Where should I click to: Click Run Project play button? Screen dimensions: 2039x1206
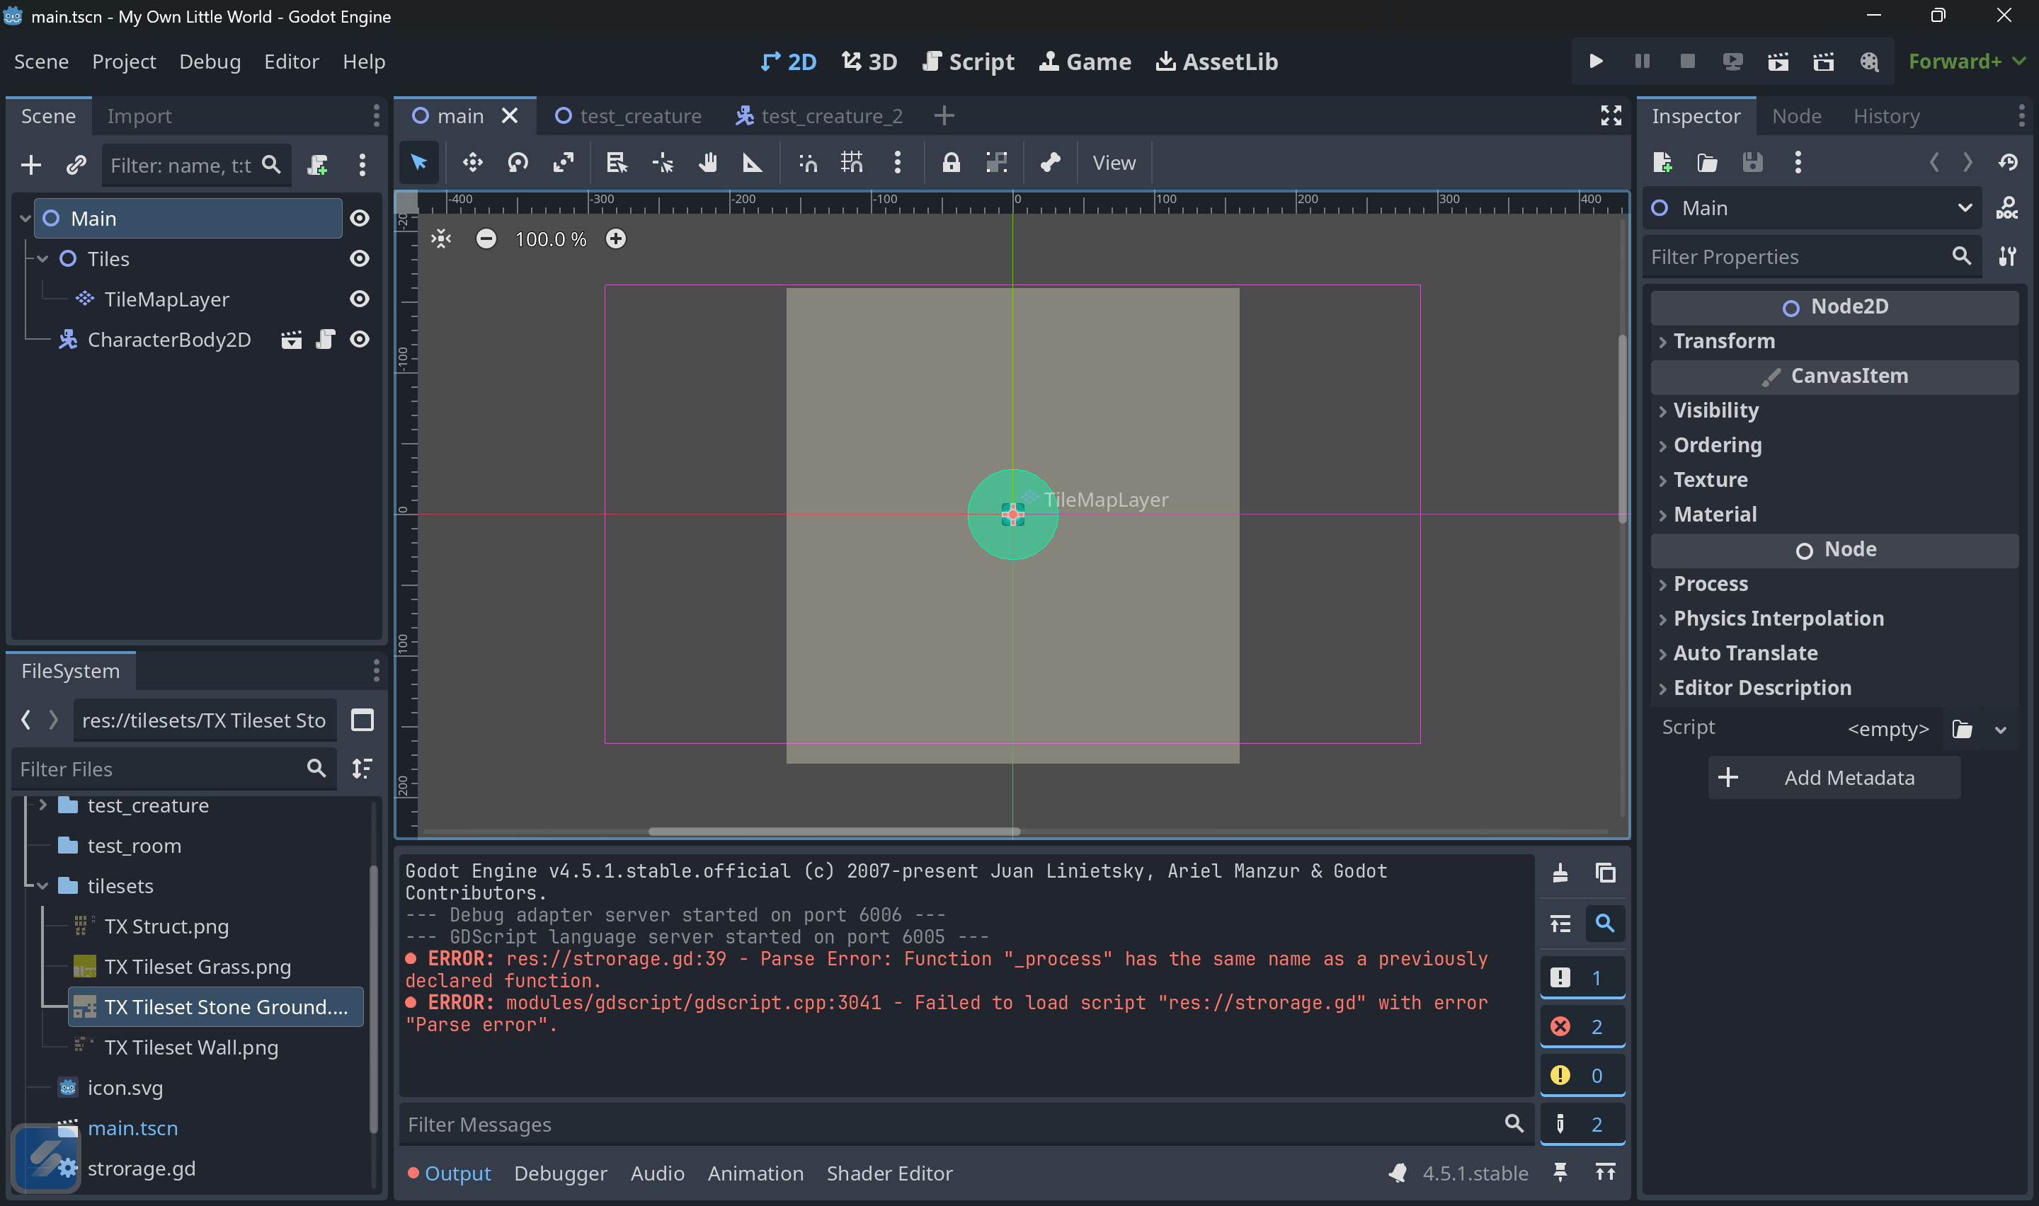1595,62
